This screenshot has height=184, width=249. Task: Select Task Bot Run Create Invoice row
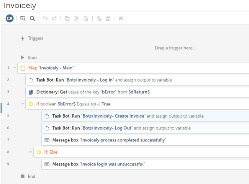tap(145, 116)
